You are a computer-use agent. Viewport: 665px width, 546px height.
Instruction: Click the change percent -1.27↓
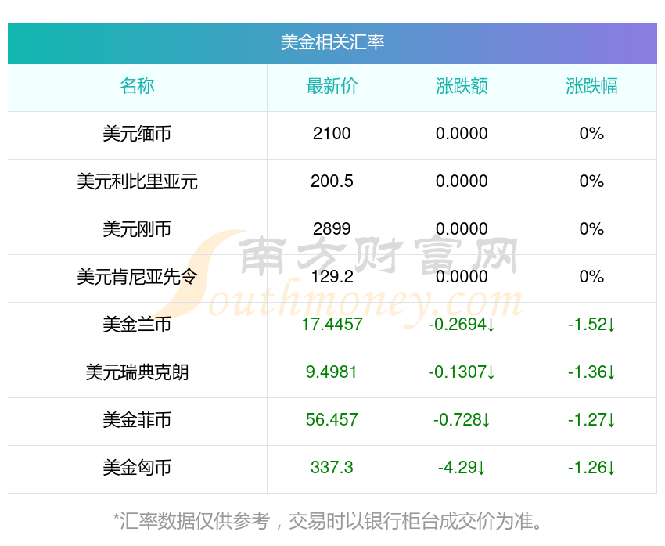[591, 420]
